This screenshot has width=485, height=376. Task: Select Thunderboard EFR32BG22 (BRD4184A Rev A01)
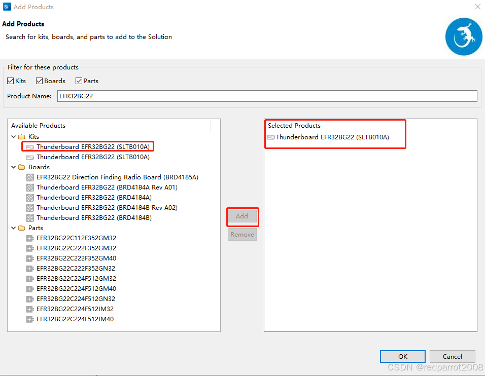tap(107, 187)
